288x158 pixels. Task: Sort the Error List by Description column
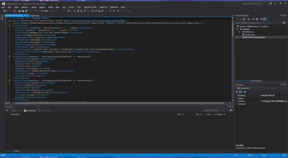[93, 115]
